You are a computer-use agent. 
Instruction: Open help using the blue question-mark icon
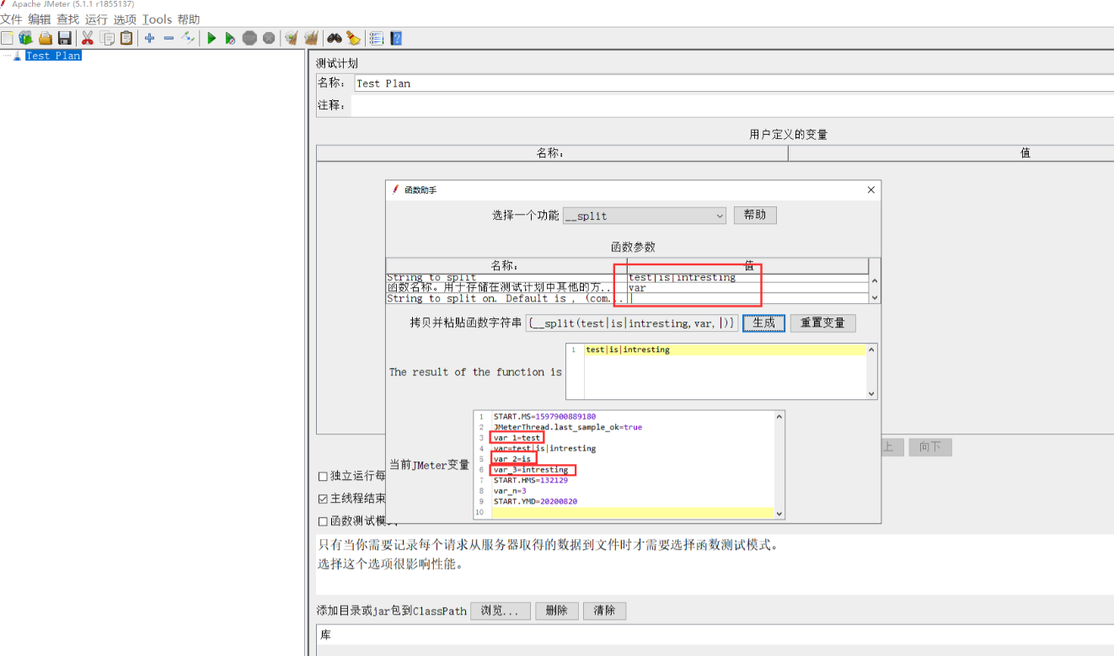coord(396,38)
